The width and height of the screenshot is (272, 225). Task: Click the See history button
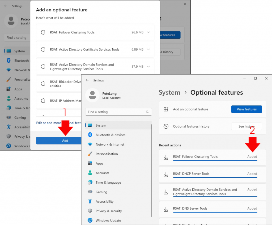246,126
